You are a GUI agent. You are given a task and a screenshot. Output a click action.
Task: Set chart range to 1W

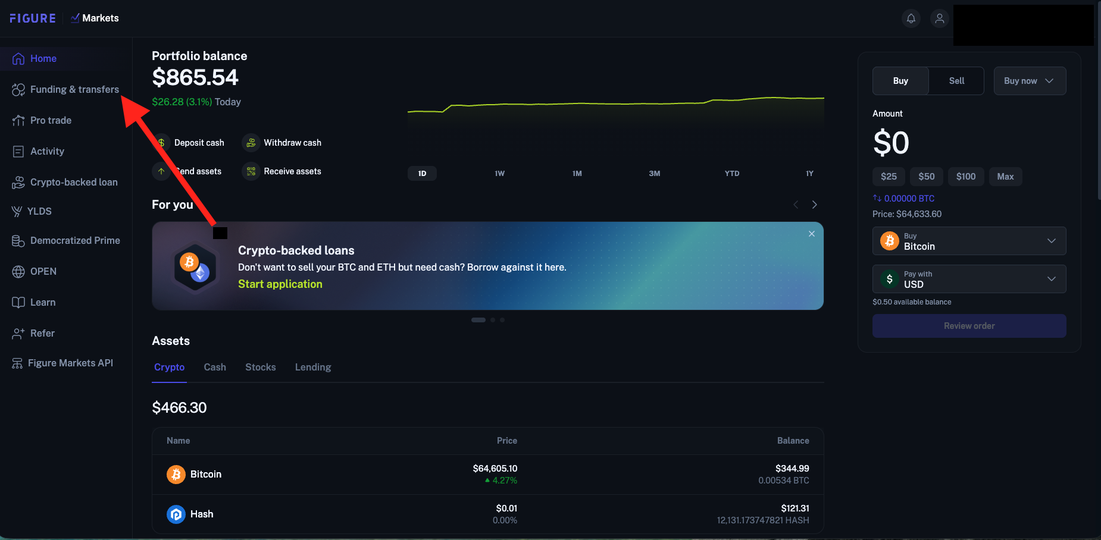[500, 174]
